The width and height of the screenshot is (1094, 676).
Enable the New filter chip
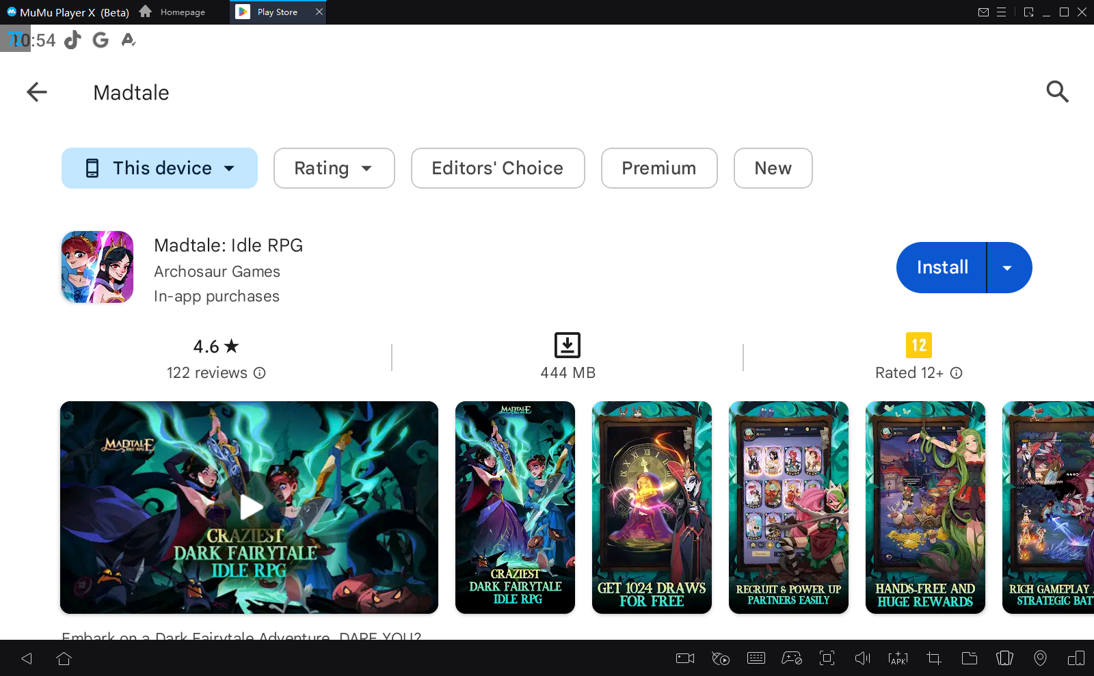pyautogui.click(x=773, y=168)
